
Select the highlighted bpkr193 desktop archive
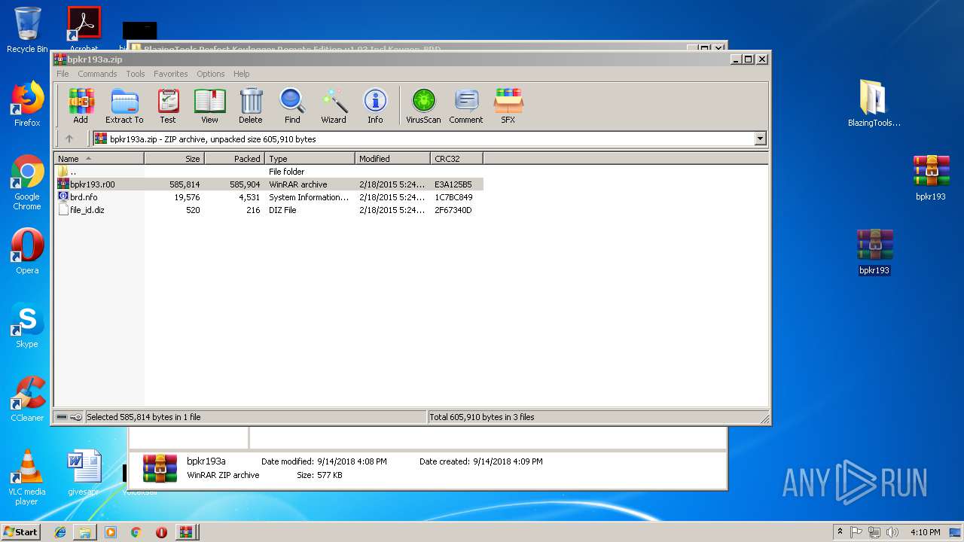tap(874, 251)
